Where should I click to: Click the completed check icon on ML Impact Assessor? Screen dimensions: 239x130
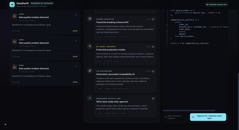pyautogui.click(x=153, y=47)
